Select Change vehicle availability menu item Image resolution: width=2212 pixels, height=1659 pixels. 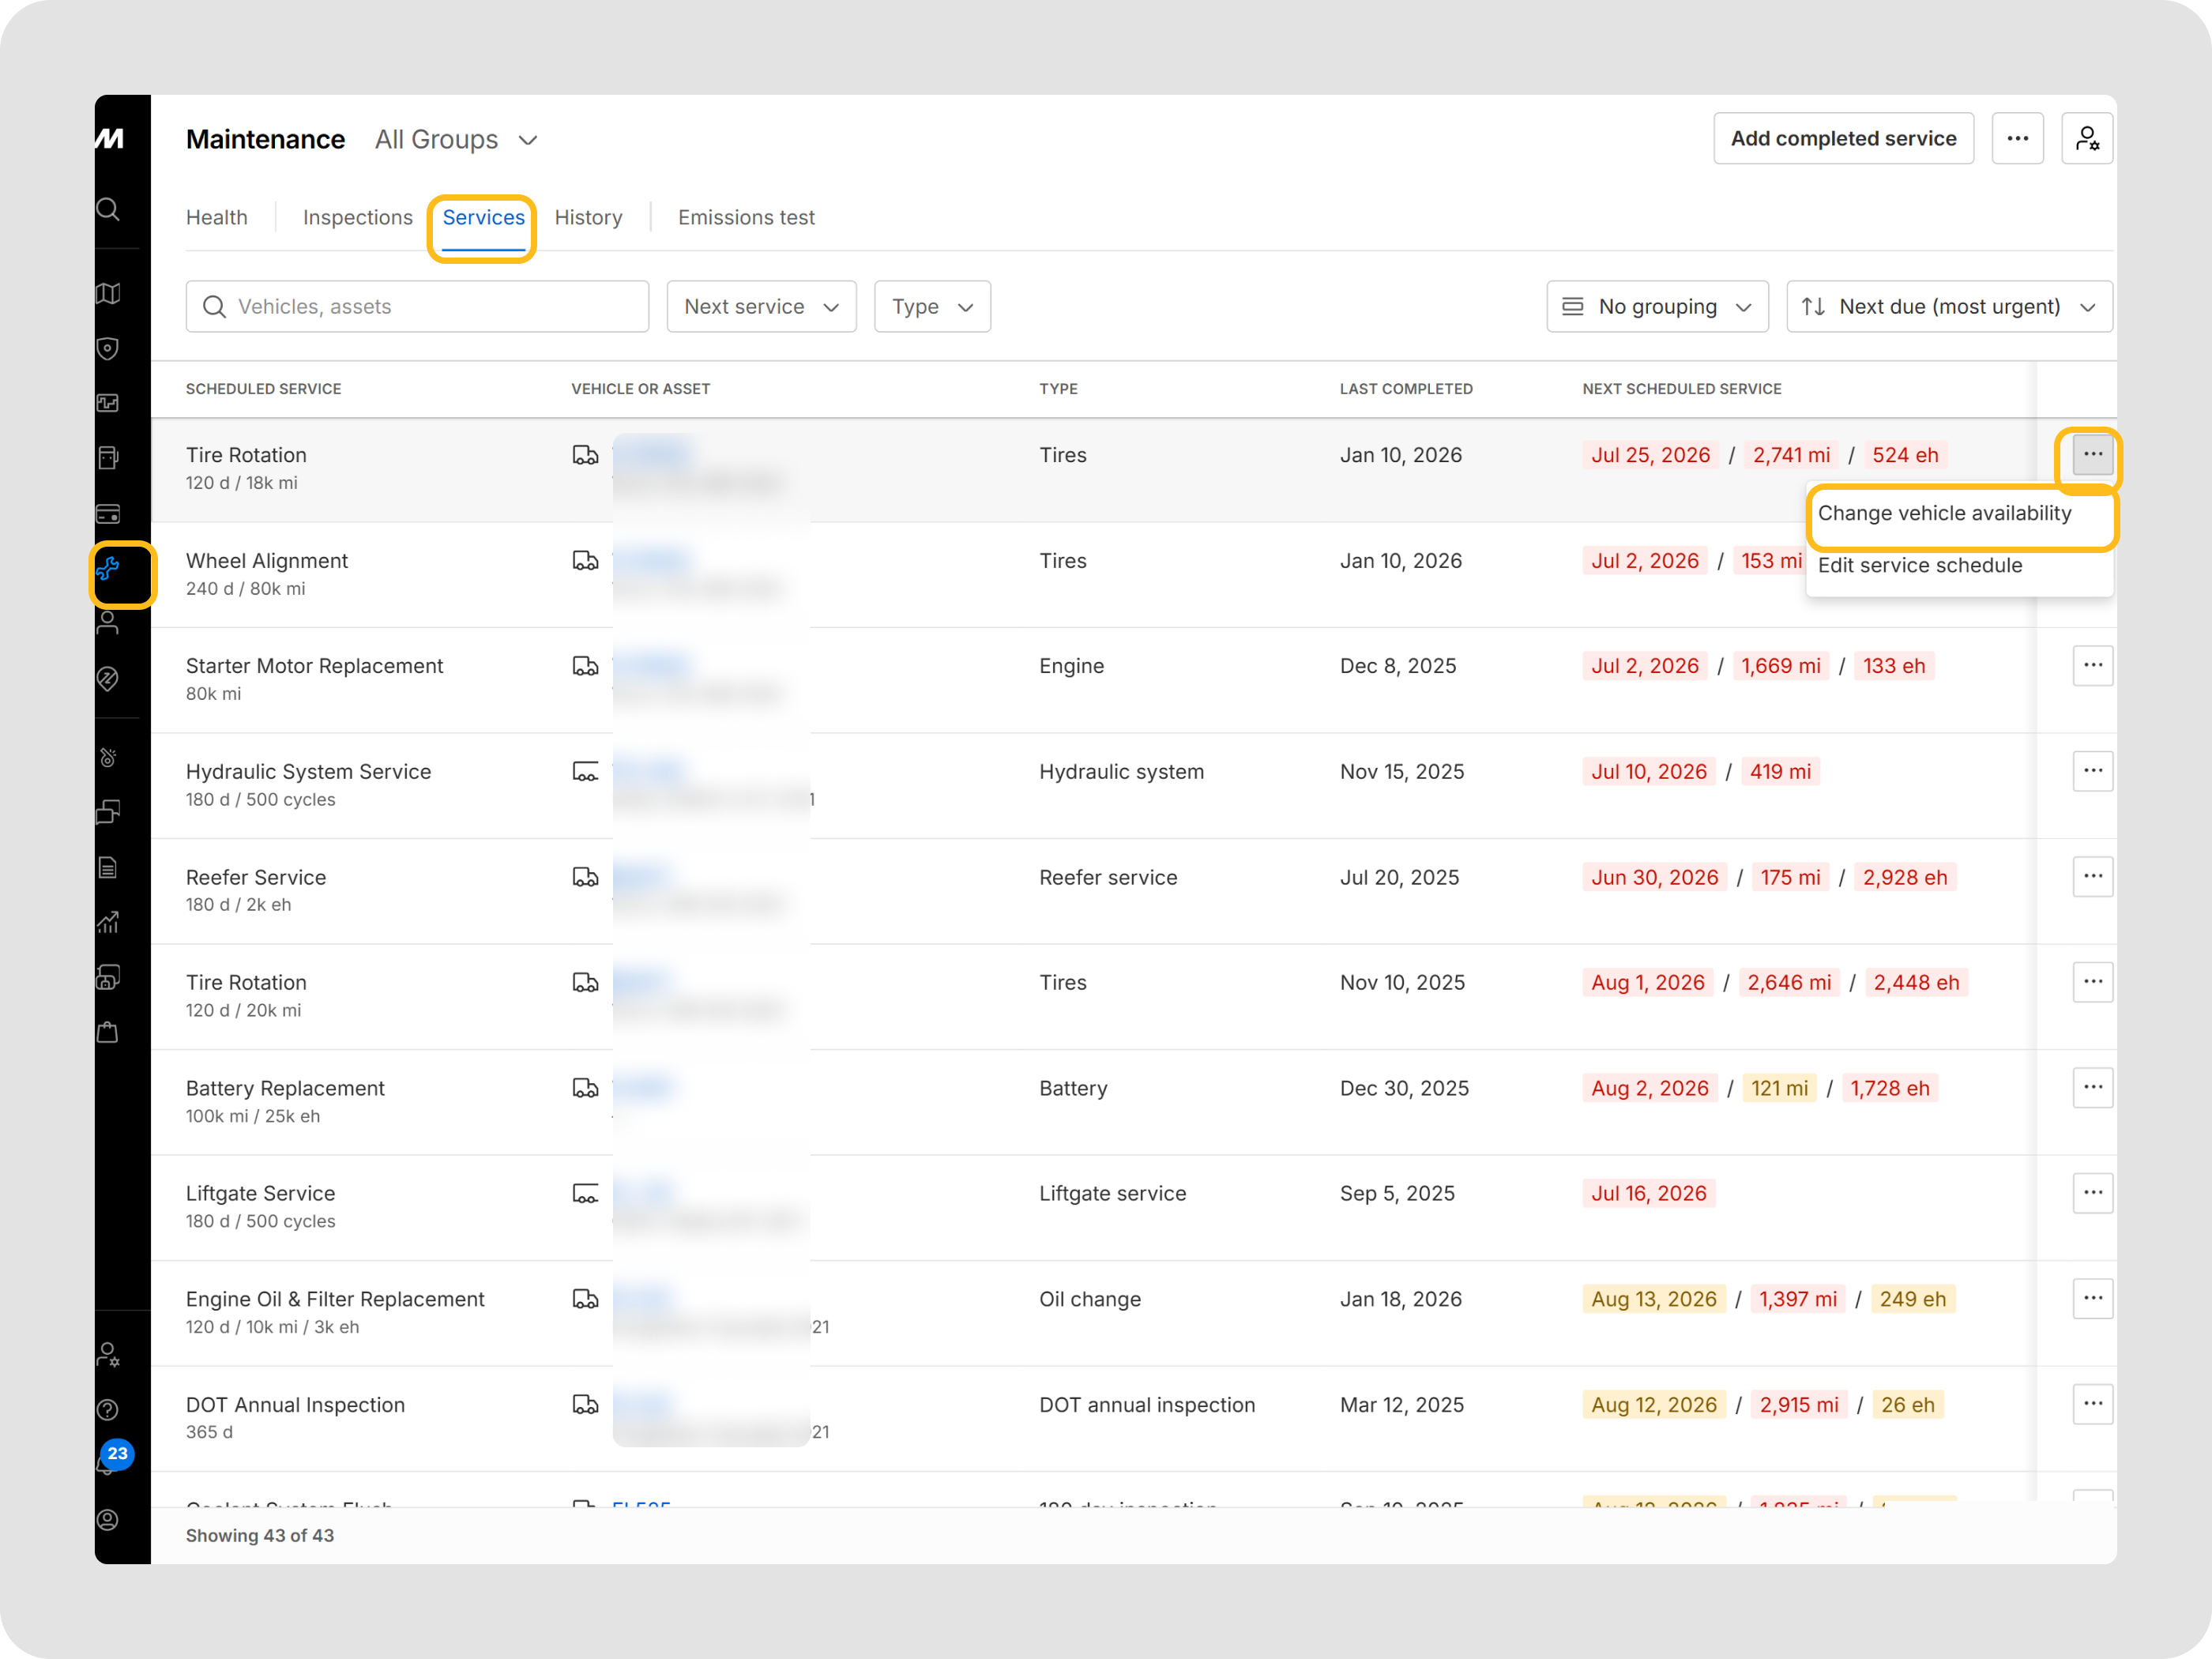click(1944, 513)
